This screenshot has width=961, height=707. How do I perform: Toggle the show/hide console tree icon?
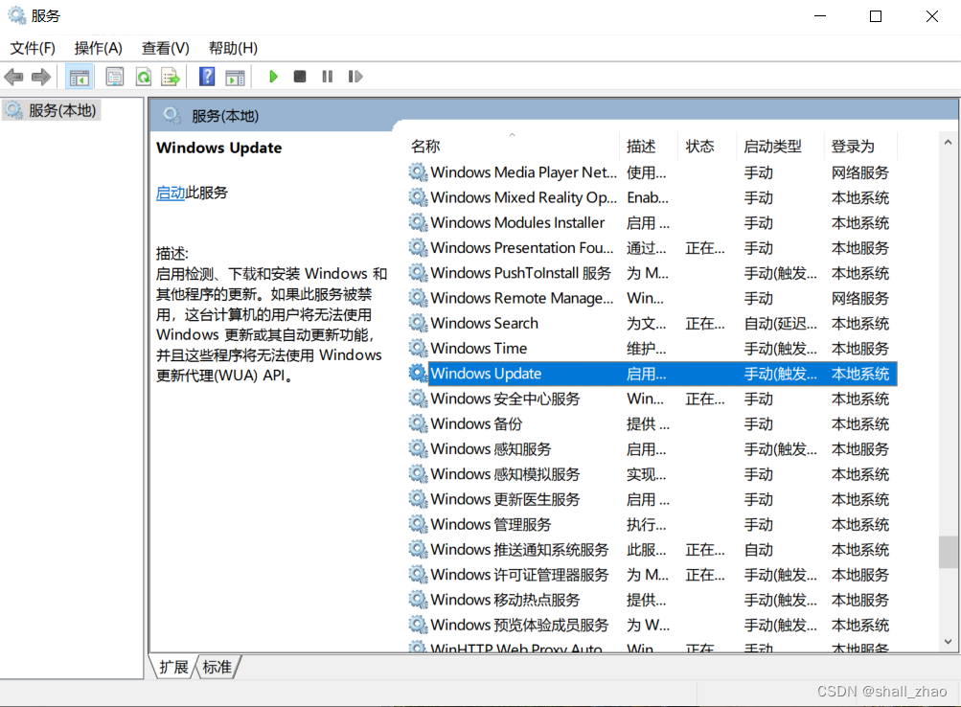coord(80,78)
